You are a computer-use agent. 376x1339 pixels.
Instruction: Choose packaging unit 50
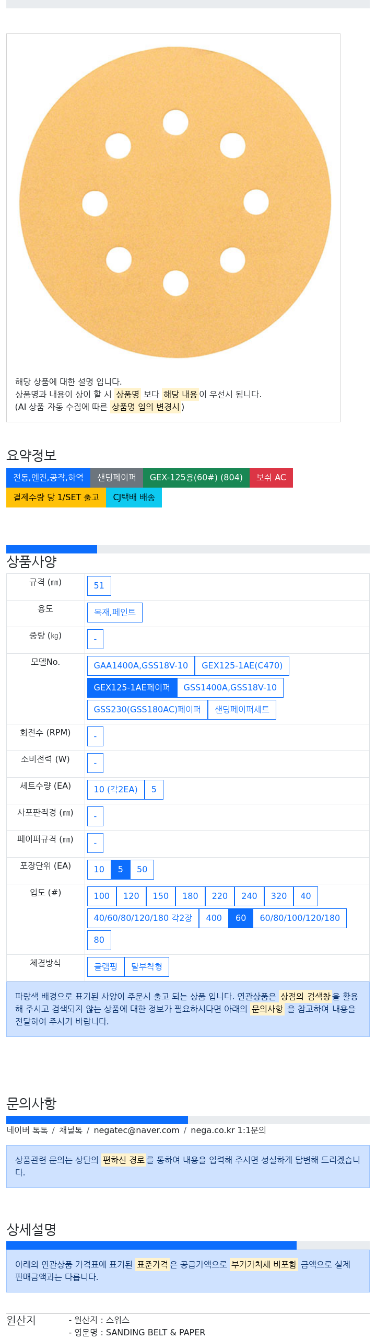pos(142,869)
